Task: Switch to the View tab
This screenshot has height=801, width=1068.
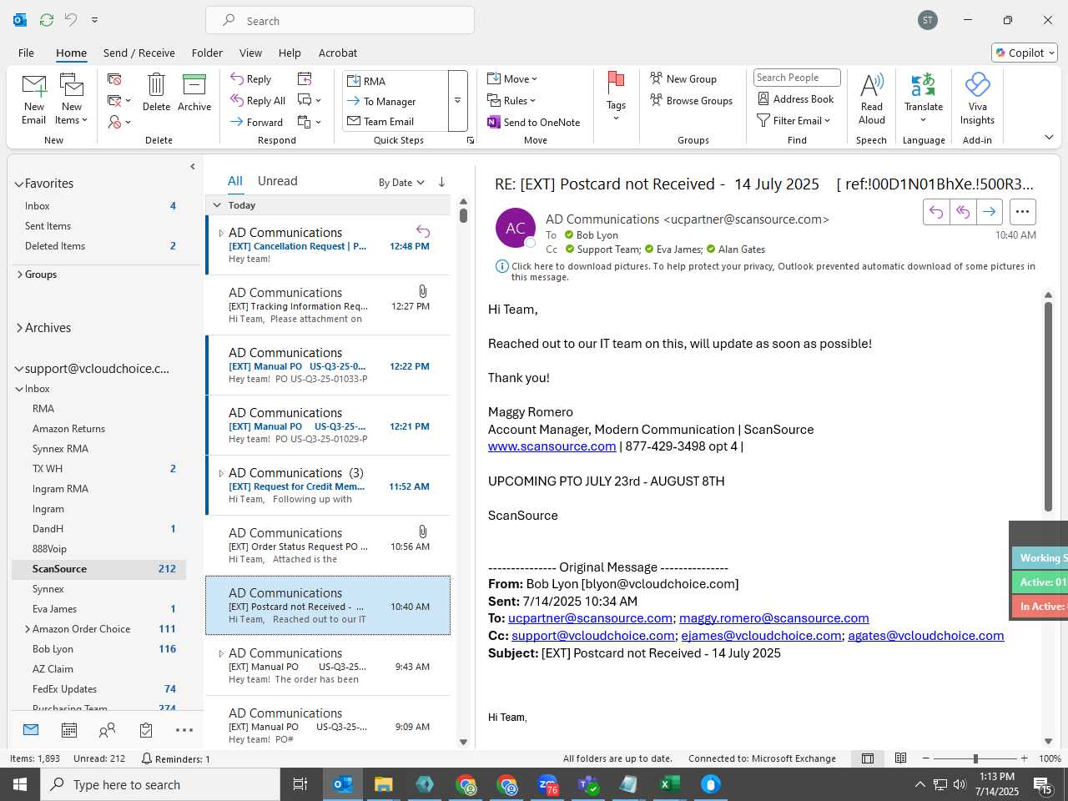Action: [x=250, y=53]
